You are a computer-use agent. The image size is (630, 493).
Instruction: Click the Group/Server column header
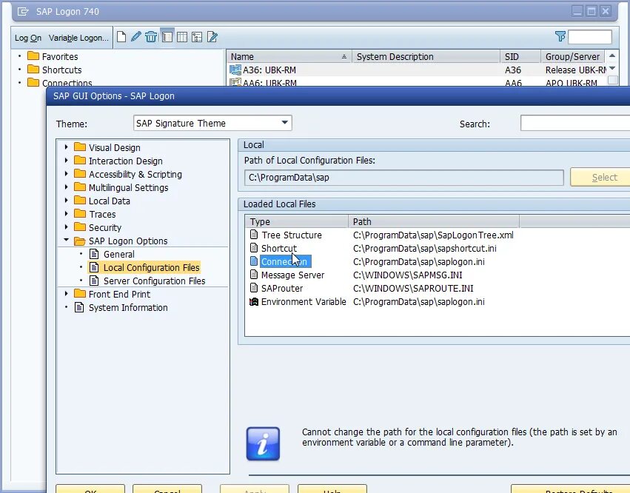[573, 57]
